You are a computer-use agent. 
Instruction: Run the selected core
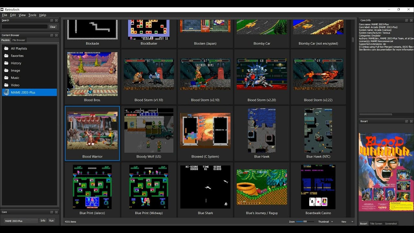tap(51, 221)
